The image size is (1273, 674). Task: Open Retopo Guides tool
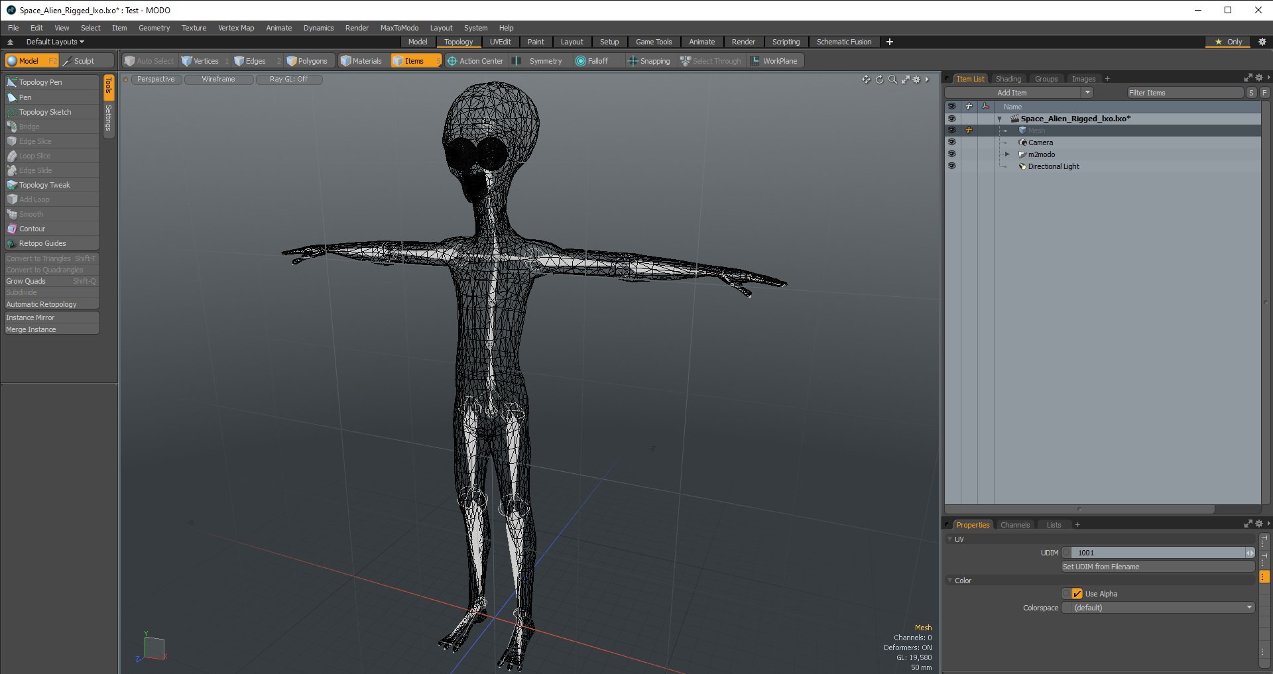point(52,243)
